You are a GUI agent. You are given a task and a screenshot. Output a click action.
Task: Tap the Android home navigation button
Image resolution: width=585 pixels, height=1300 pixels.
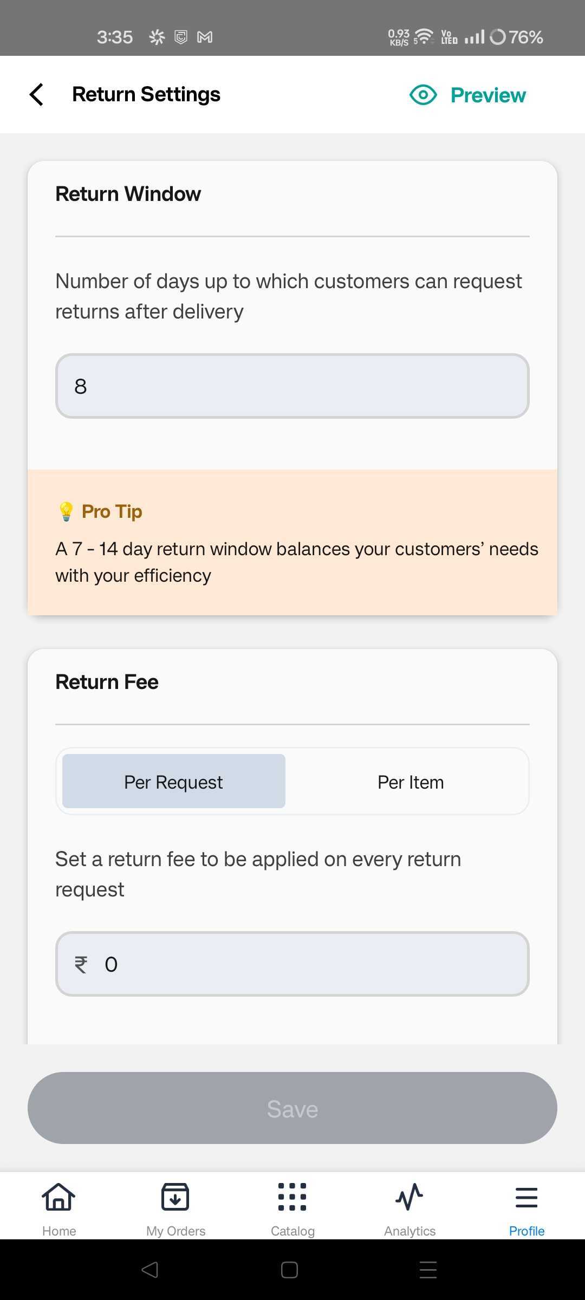tap(290, 1270)
